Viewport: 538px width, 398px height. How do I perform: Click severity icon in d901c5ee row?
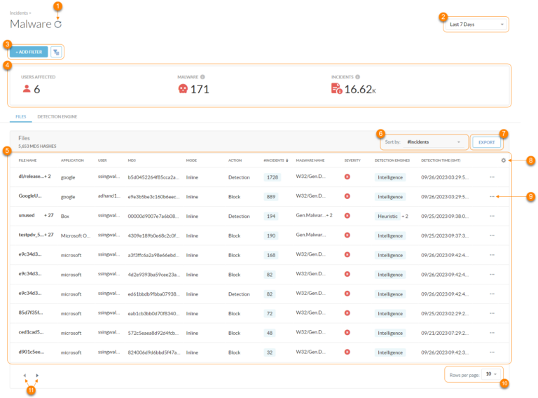tap(347, 352)
